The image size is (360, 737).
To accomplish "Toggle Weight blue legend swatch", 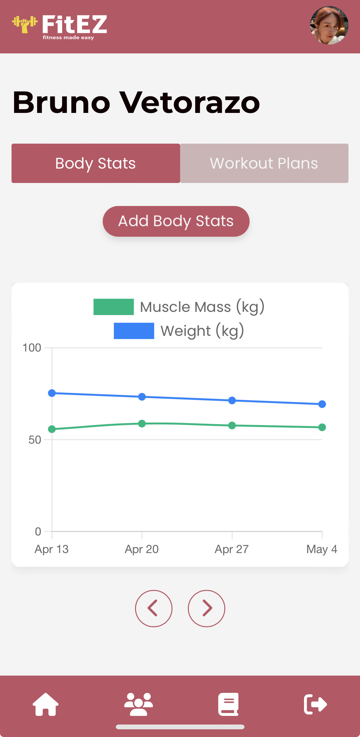I will pos(134,331).
